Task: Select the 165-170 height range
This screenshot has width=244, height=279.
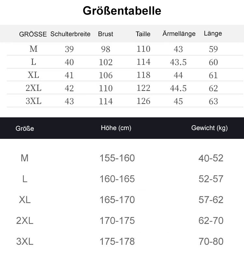Action: pyautogui.click(x=117, y=200)
